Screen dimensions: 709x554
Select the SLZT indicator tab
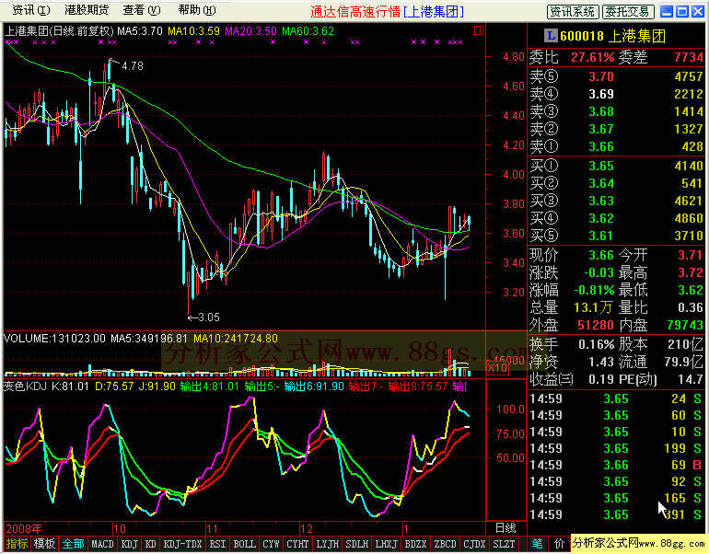(504, 544)
